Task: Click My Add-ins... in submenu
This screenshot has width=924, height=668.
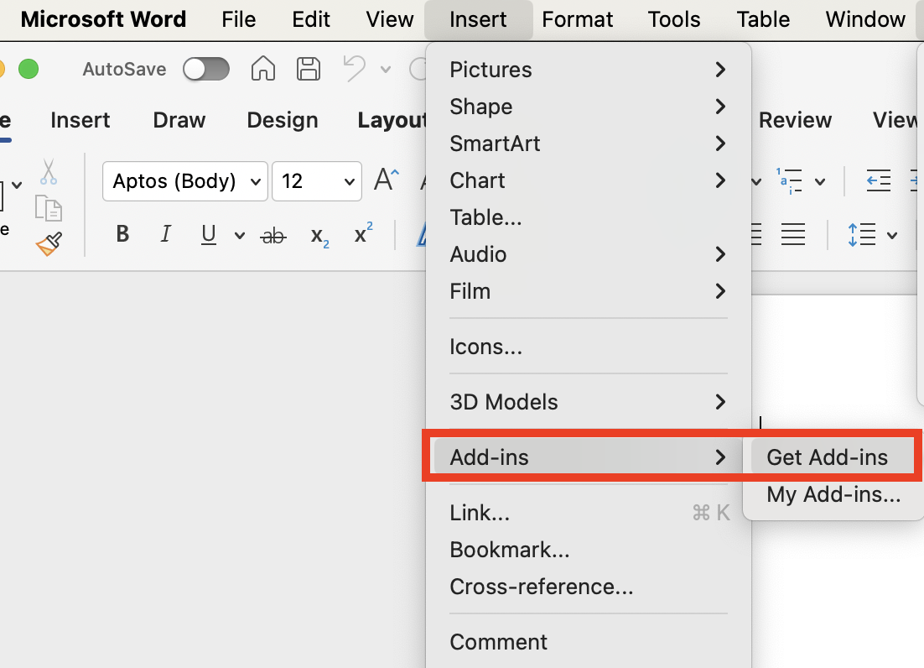Action: (x=833, y=495)
